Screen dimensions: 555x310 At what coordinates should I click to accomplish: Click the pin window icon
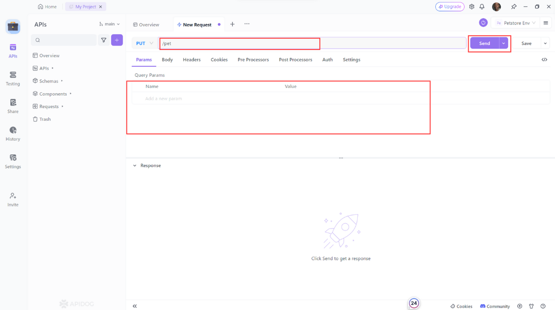pyautogui.click(x=514, y=7)
